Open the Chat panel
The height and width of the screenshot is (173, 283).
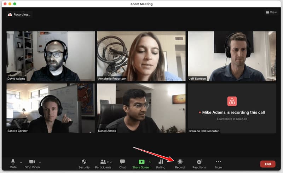[122, 163]
